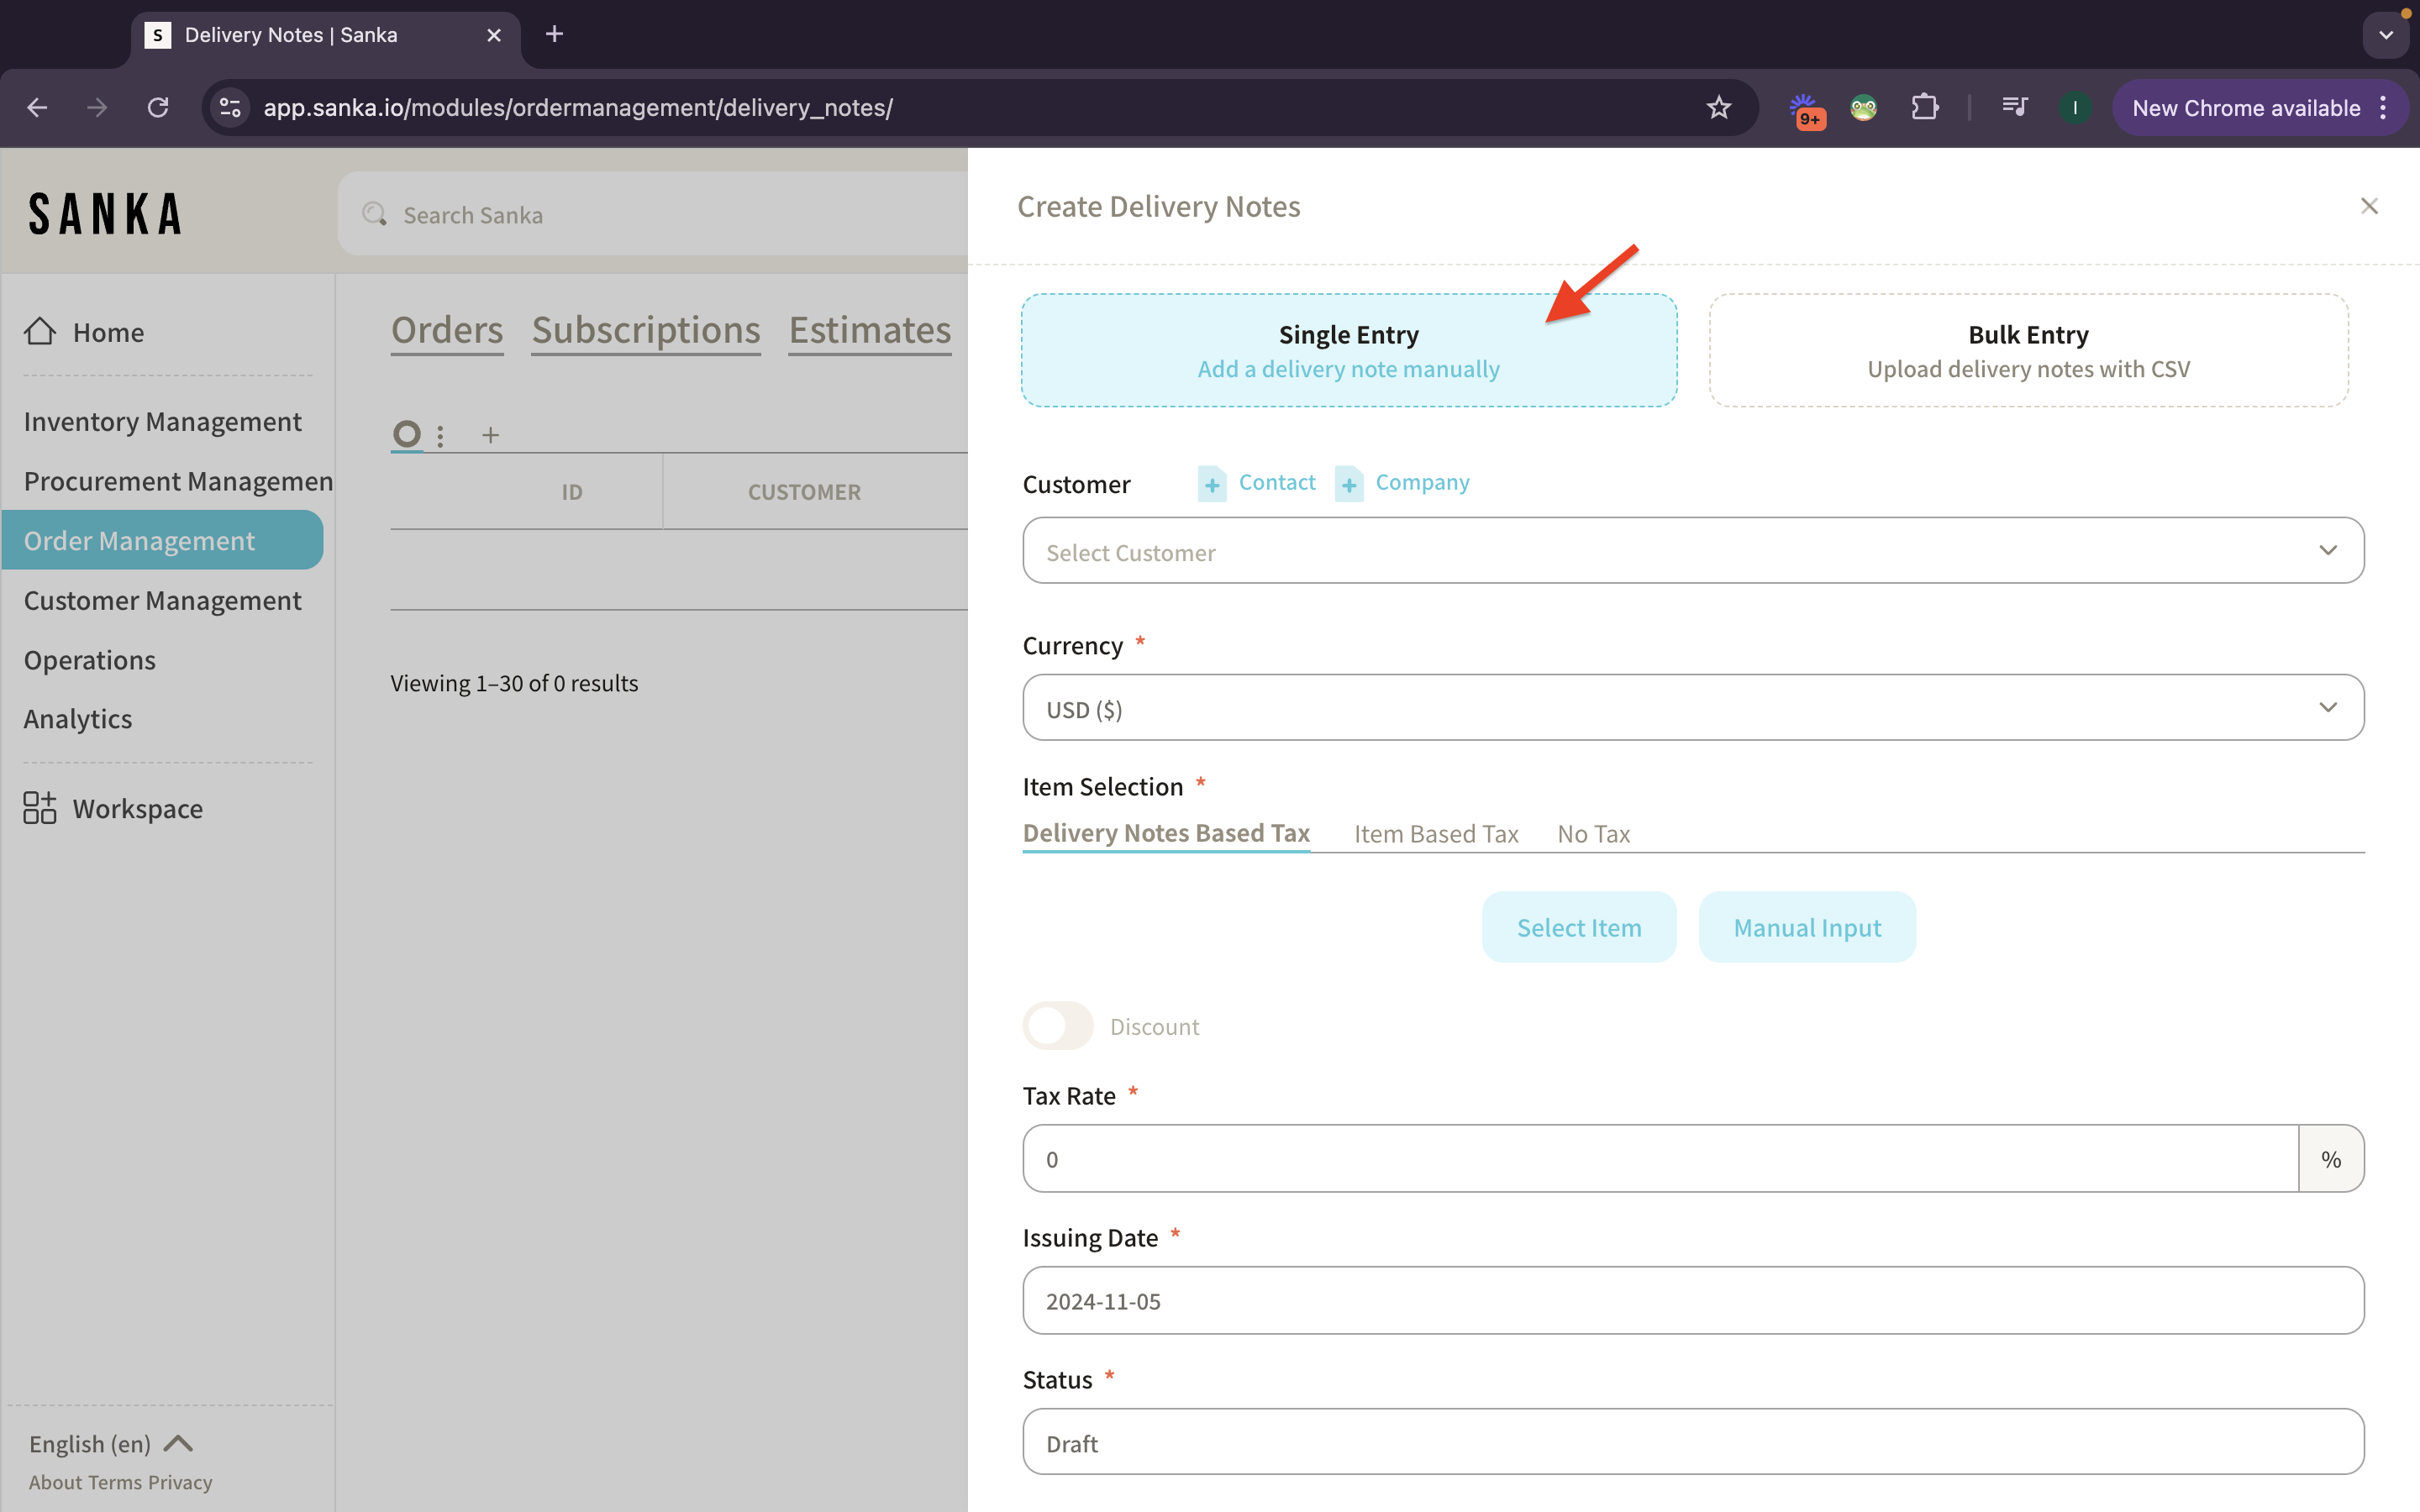Screen dimensions: 2420x1512
Task: Click the add Contact plus icon
Action: coord(1212,484)
